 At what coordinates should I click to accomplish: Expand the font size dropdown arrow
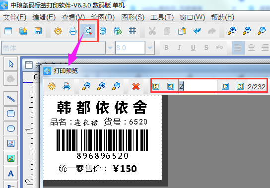(150, 48)
